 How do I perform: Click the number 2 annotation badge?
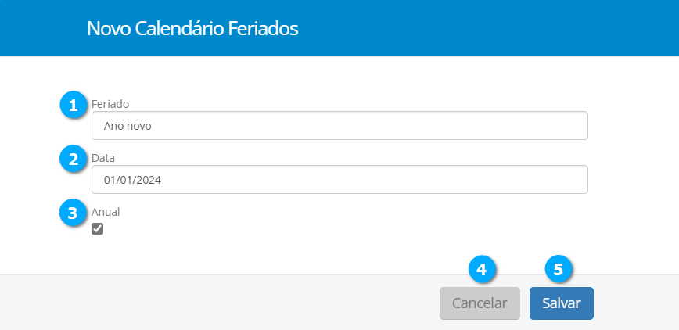[74, 159]
